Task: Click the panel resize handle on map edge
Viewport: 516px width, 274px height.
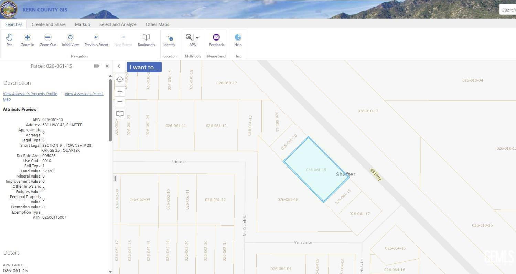Action: pos(115,178)
